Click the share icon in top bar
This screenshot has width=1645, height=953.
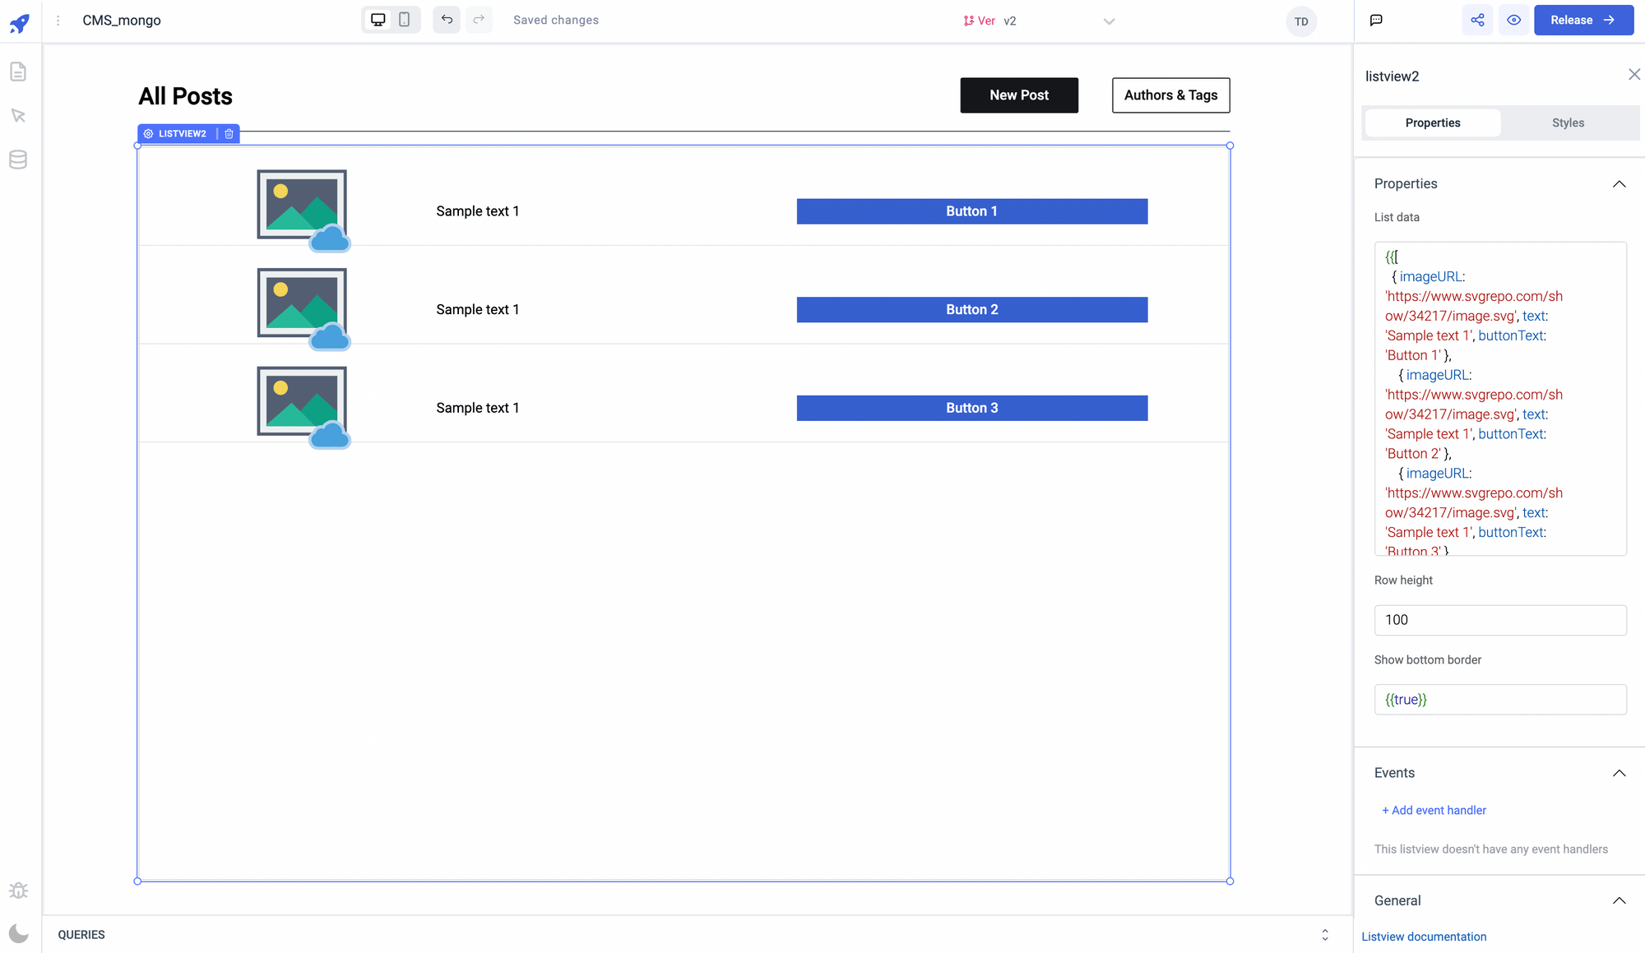(1477, 21)
